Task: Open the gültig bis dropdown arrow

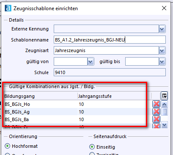Action: pos(162,61)
